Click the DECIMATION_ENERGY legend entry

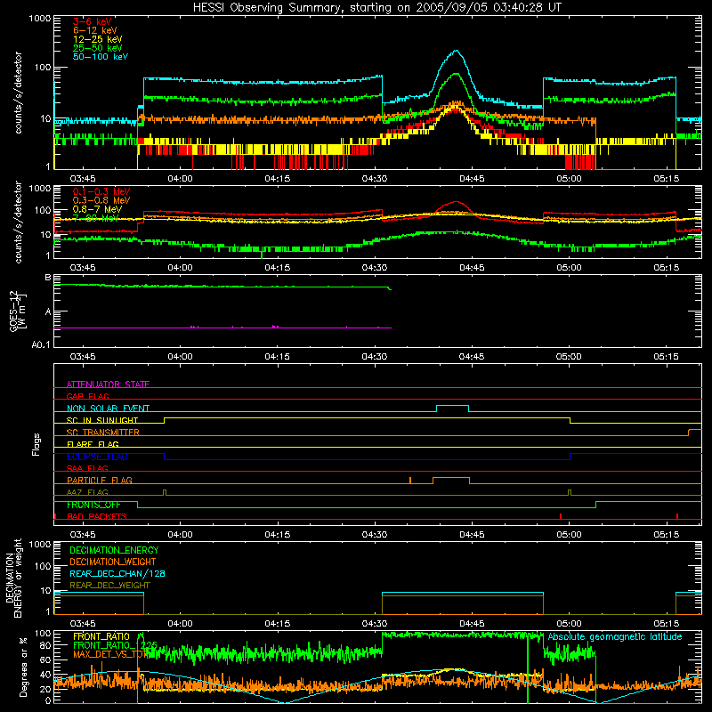pos(114,550)
